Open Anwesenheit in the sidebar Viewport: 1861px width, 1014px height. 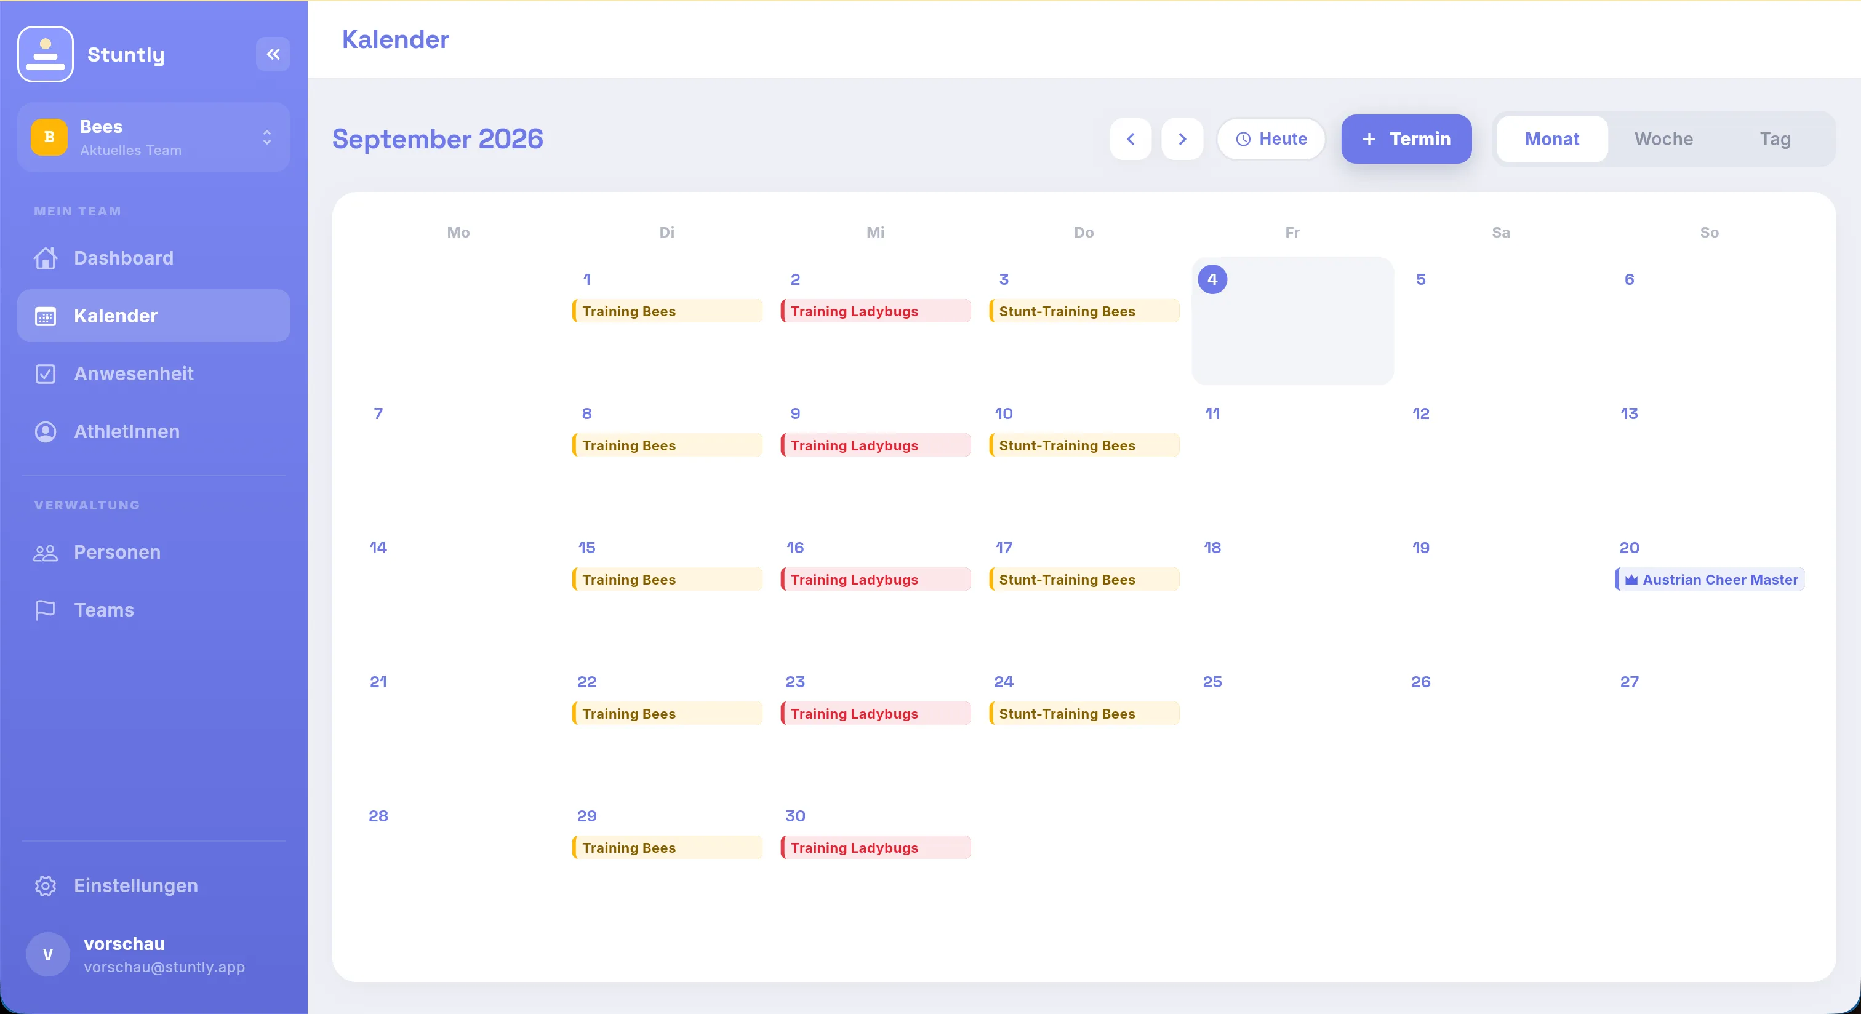154,373
